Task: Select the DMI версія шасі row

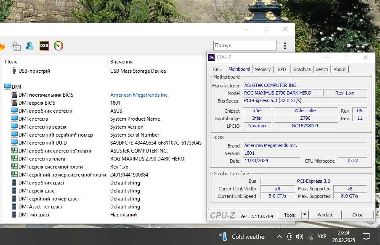Action: tap(104, 190)
